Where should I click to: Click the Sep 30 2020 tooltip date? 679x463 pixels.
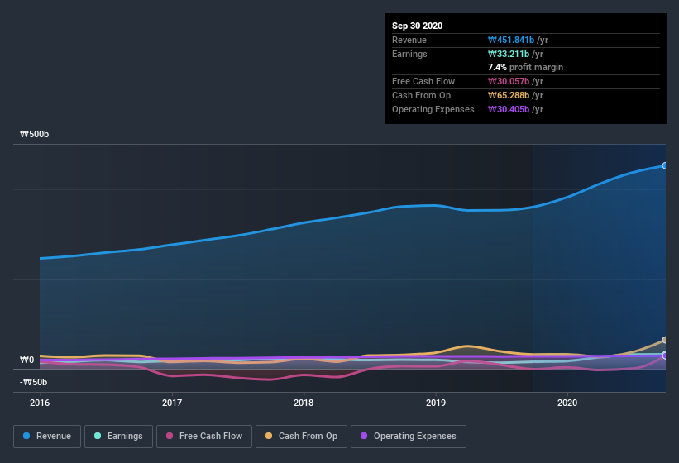[x=418, y=26]
